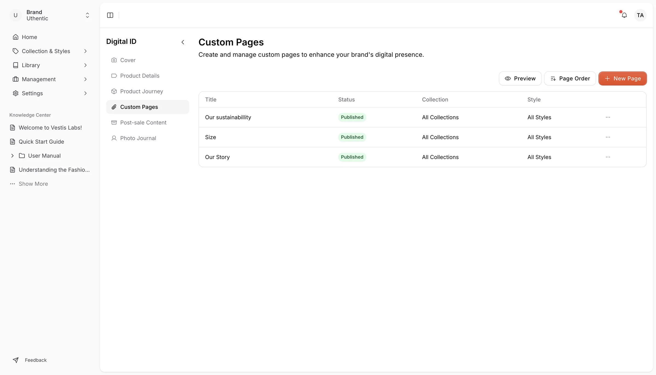This screenshot has width=656, height=375.
Task: Open Cover in Digital ID menu
Action: [x=148, y=60]
